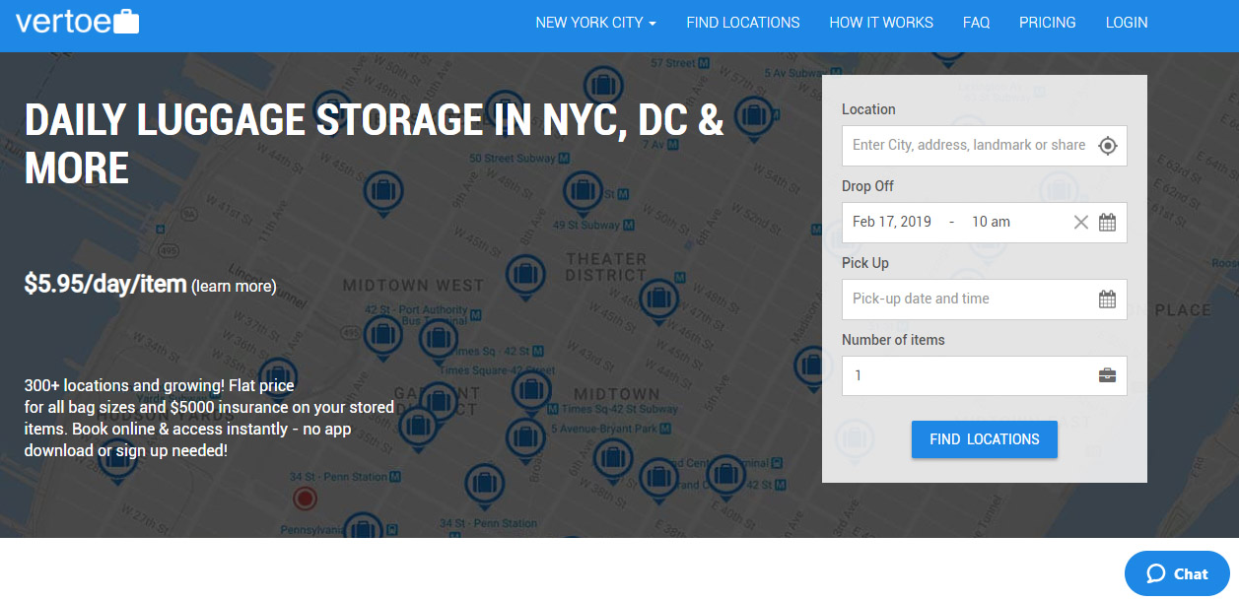The image size is (1239, 601).
Task: Click the Pick-up date and time field
Action: click(984, 299)
